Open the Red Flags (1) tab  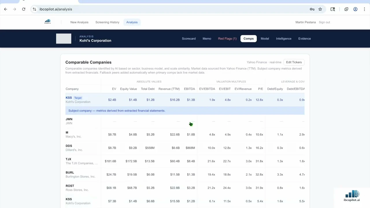[x=227, y=38]
